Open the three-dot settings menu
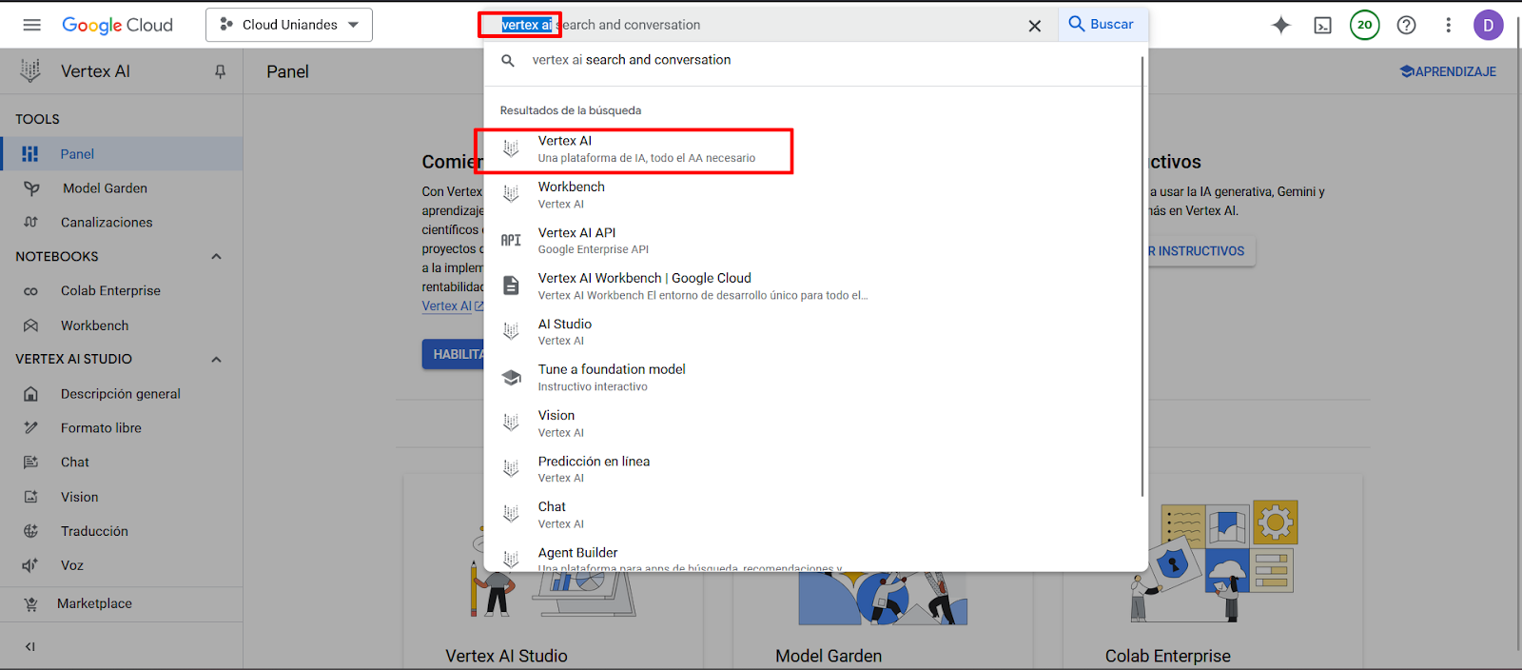This screenshot has width=1522, height=670. (1448, 26)
